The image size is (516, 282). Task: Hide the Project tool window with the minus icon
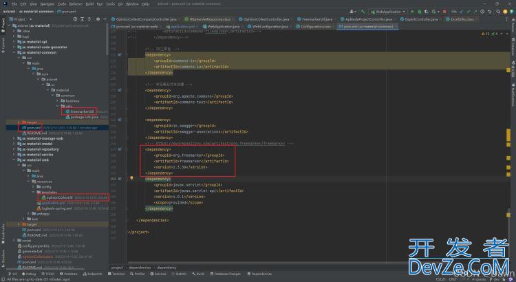[105, 19]
